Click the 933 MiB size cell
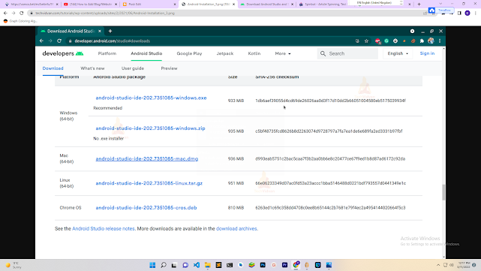Image resolution: width=481 pixels, height=271 pixels. coord(236,101)
